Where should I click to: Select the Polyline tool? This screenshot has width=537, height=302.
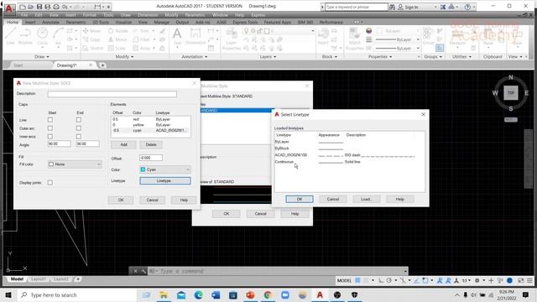[x=25, y=36]
